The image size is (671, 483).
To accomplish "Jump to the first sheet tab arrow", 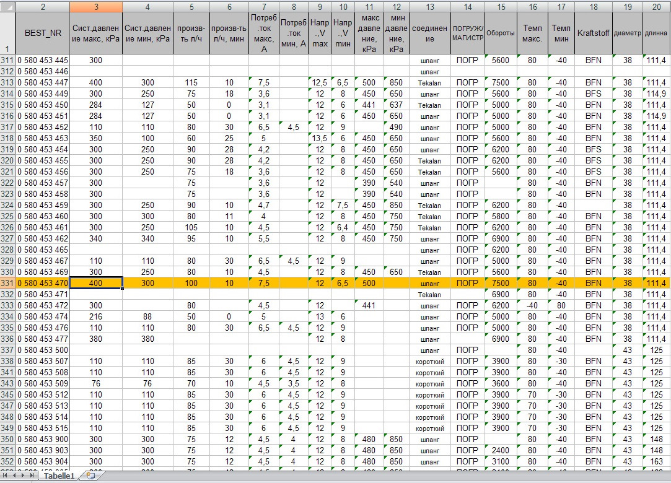I will [x=6, y=476].
